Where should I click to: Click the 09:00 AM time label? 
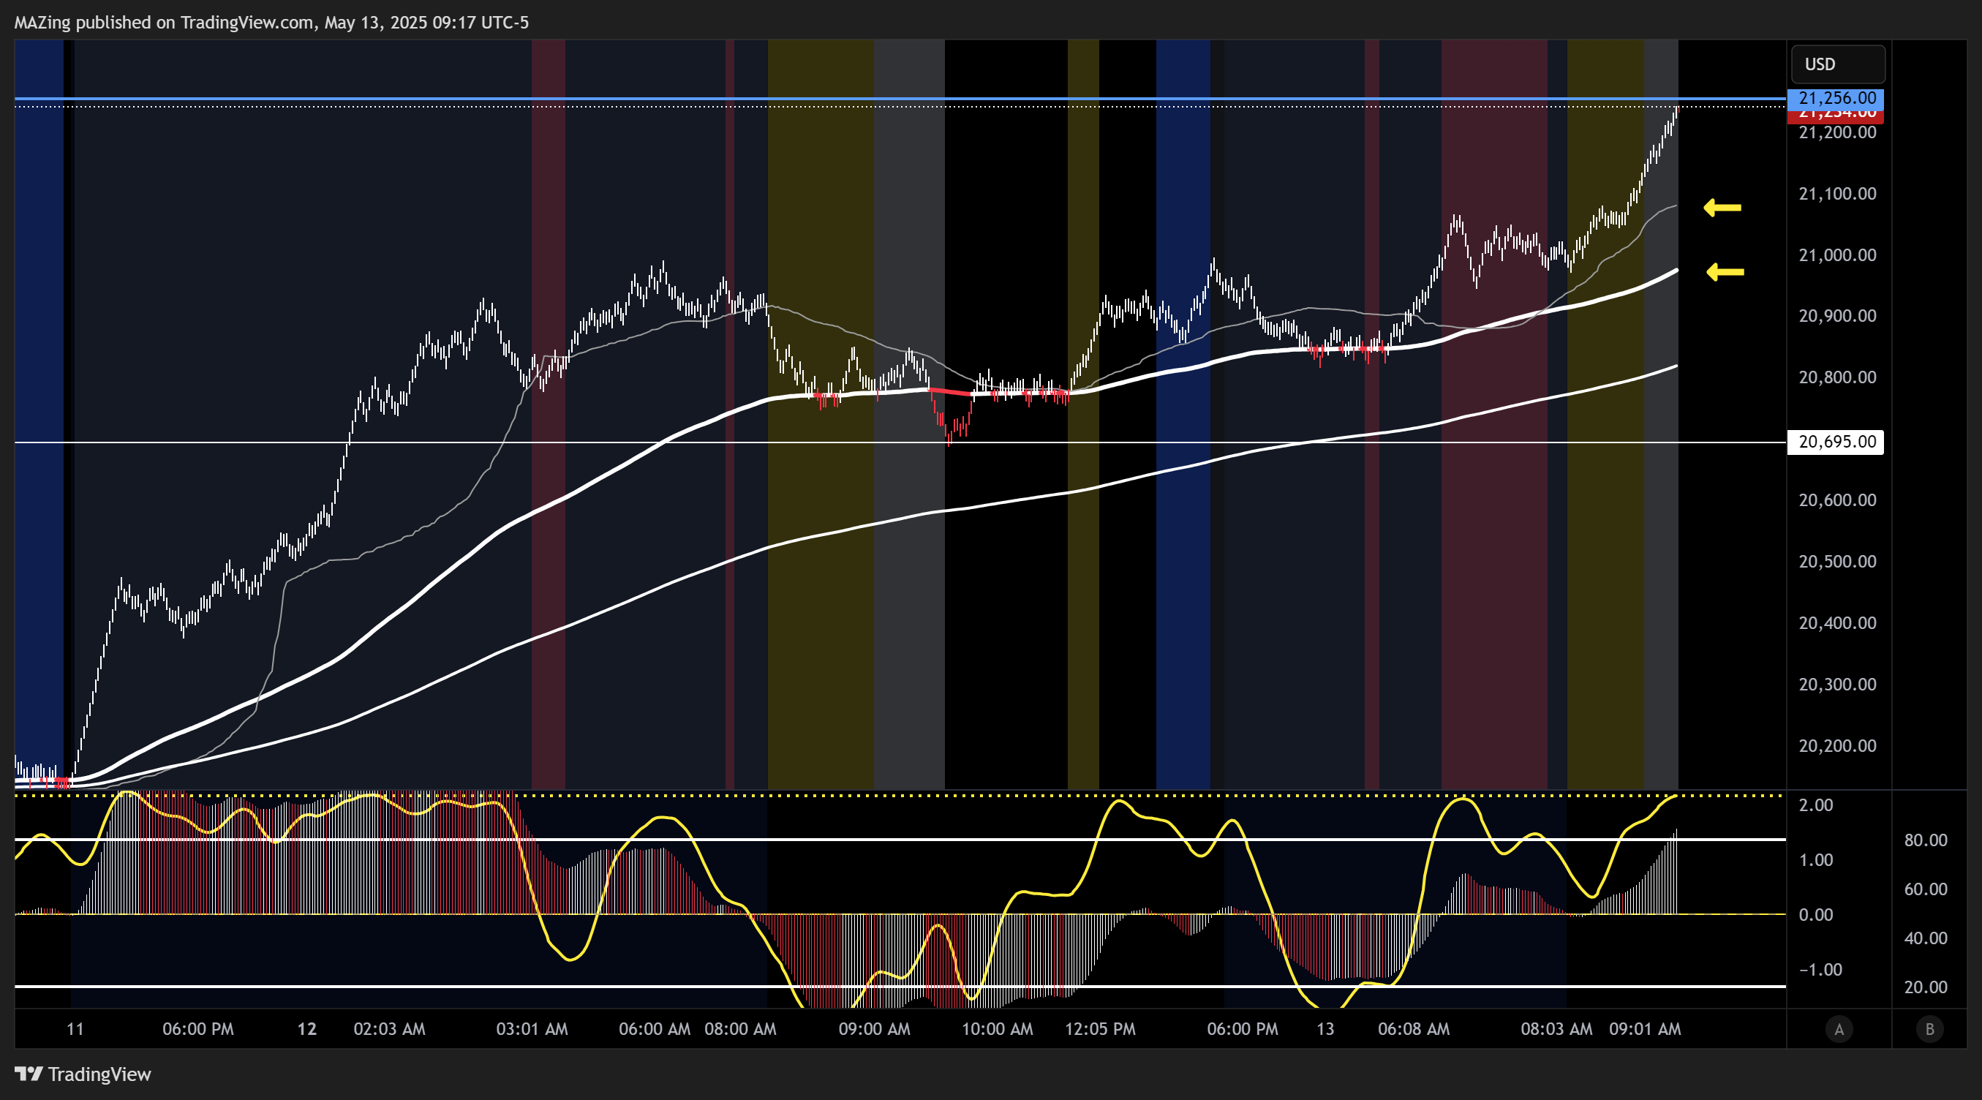tap(874, 1029)
